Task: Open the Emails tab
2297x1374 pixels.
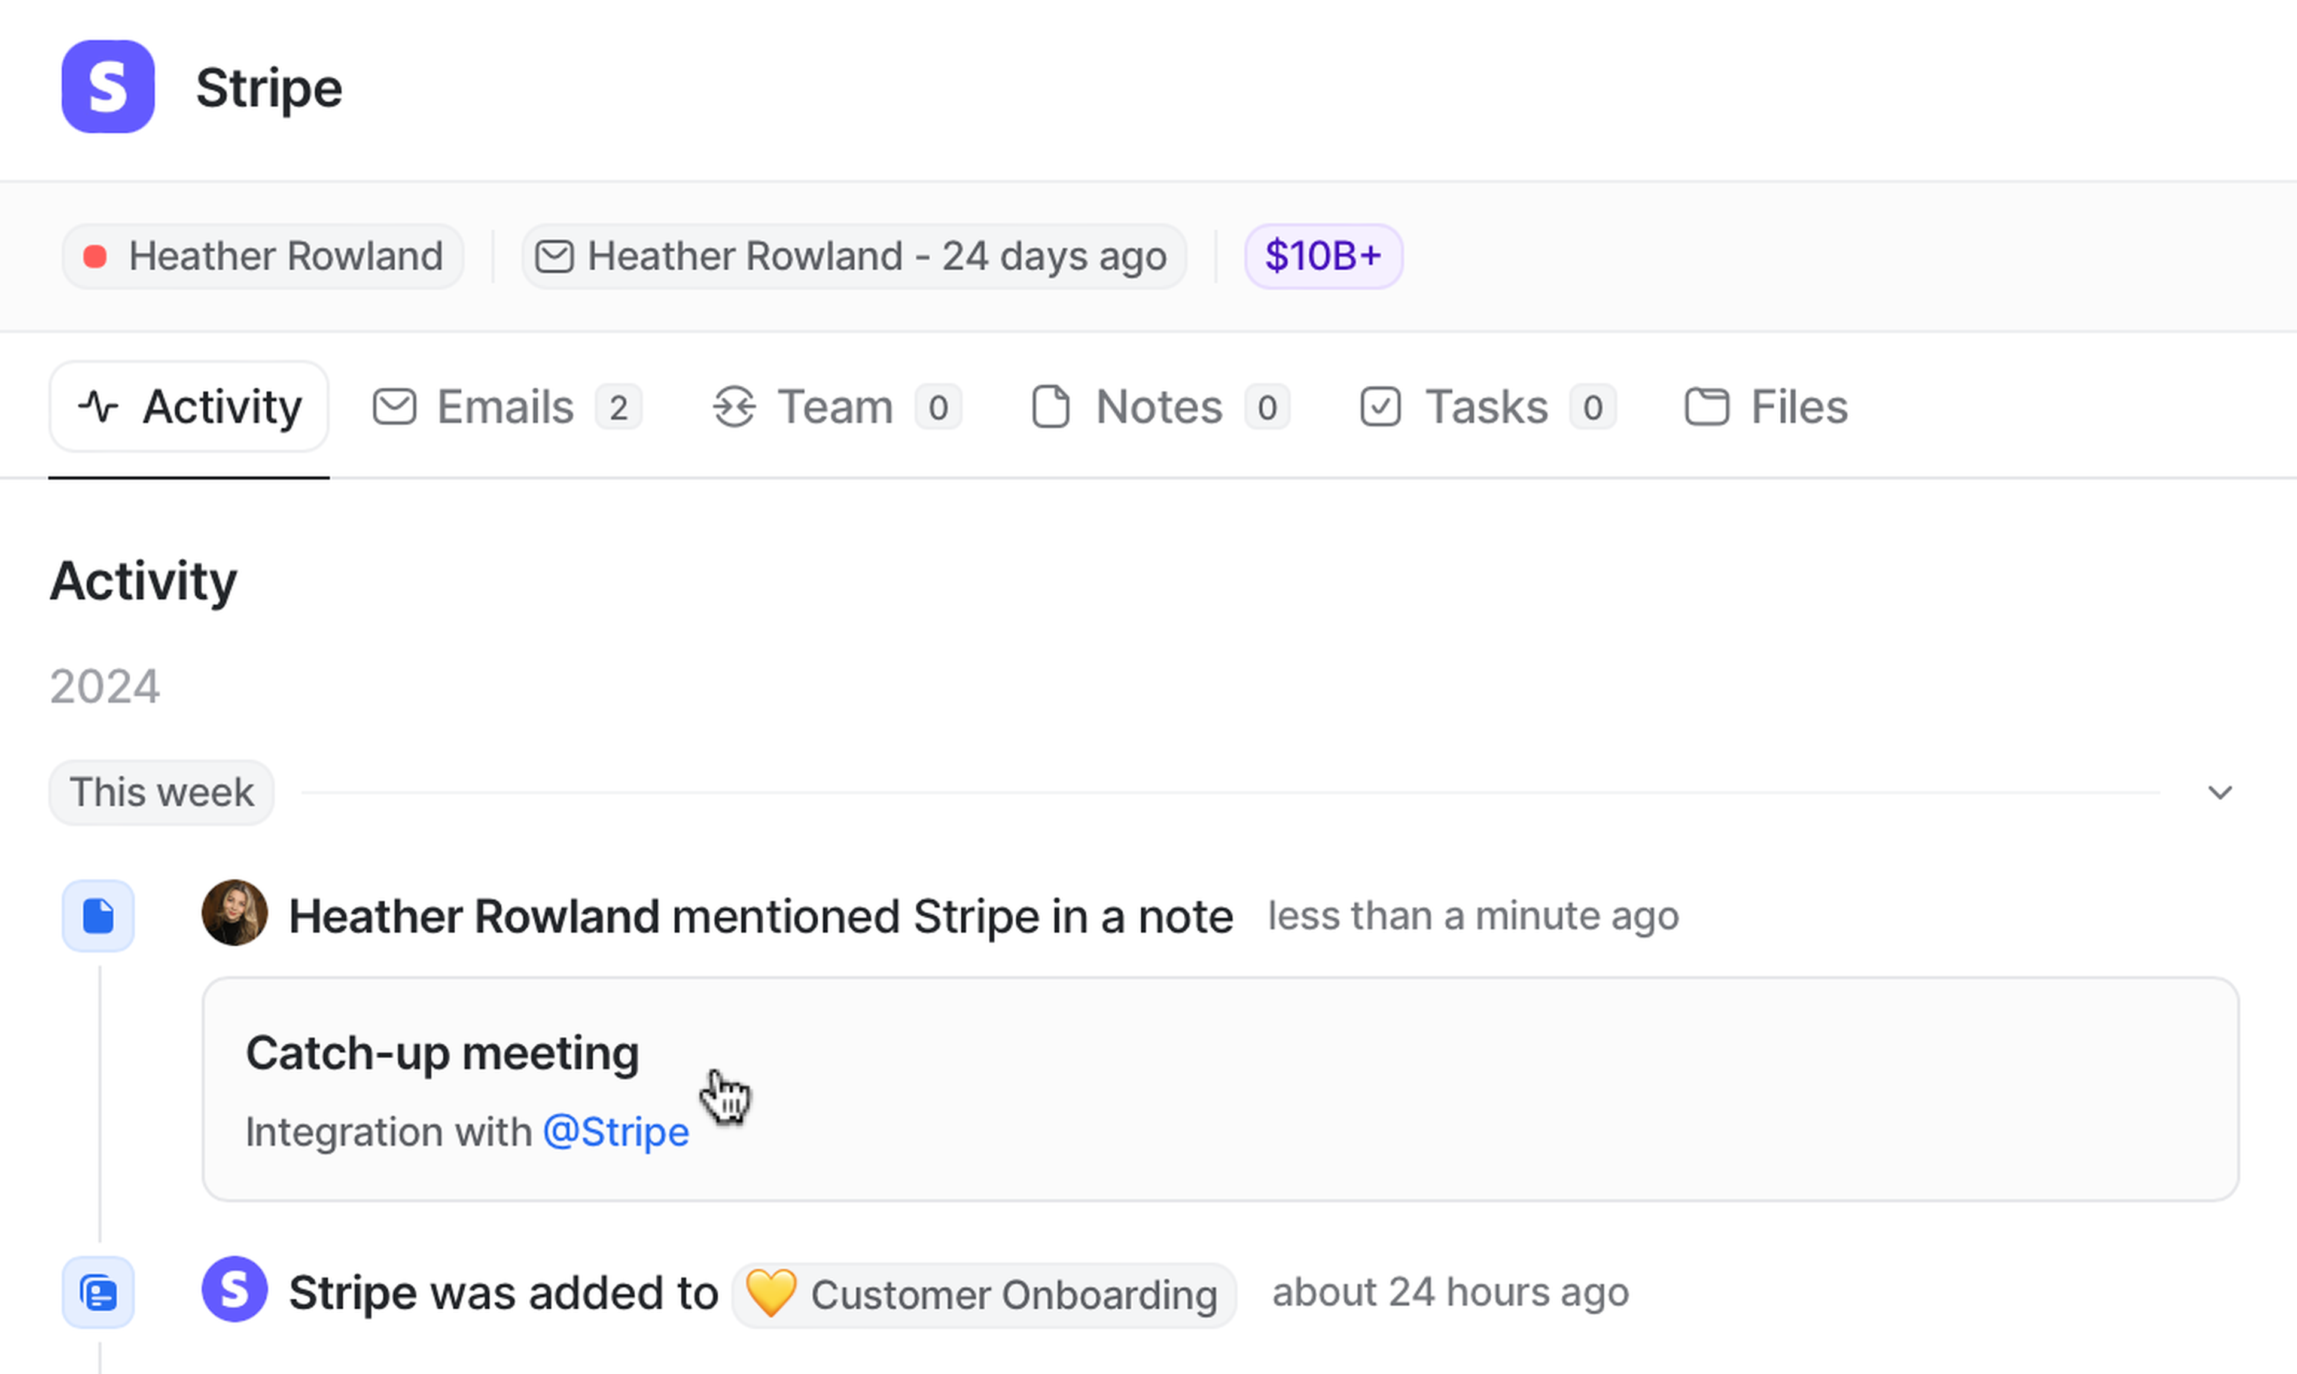Action: [x=507, y=407]
